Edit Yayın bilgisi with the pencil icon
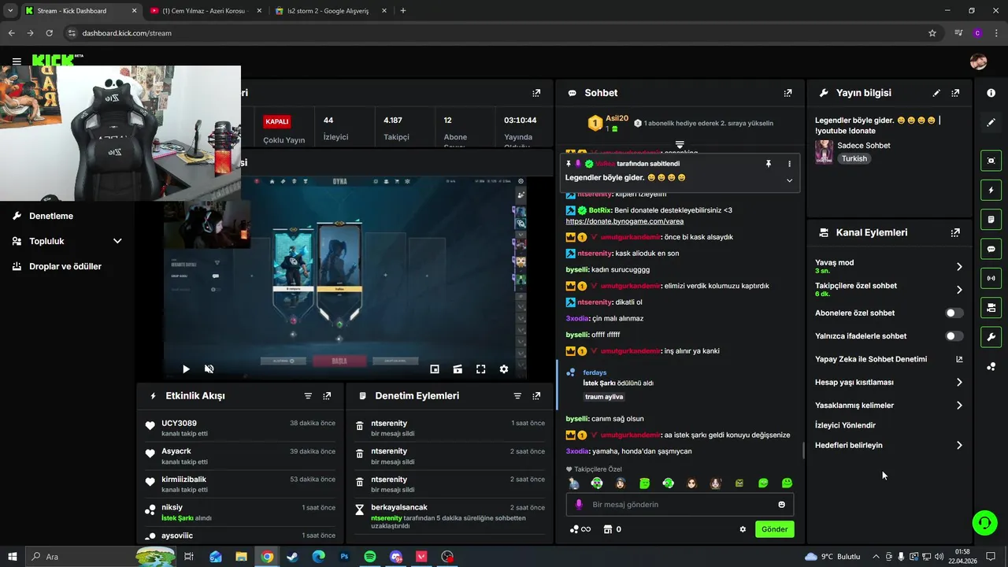This screenshot has width=1008, height=567. click(936, 93)
